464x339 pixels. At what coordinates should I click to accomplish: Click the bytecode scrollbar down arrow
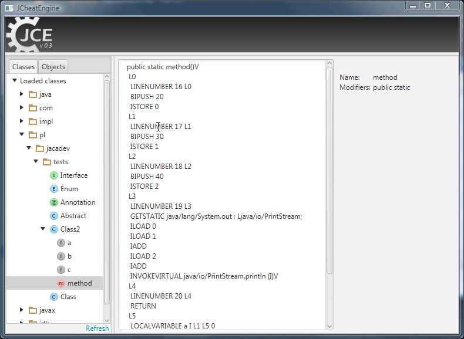329,326
